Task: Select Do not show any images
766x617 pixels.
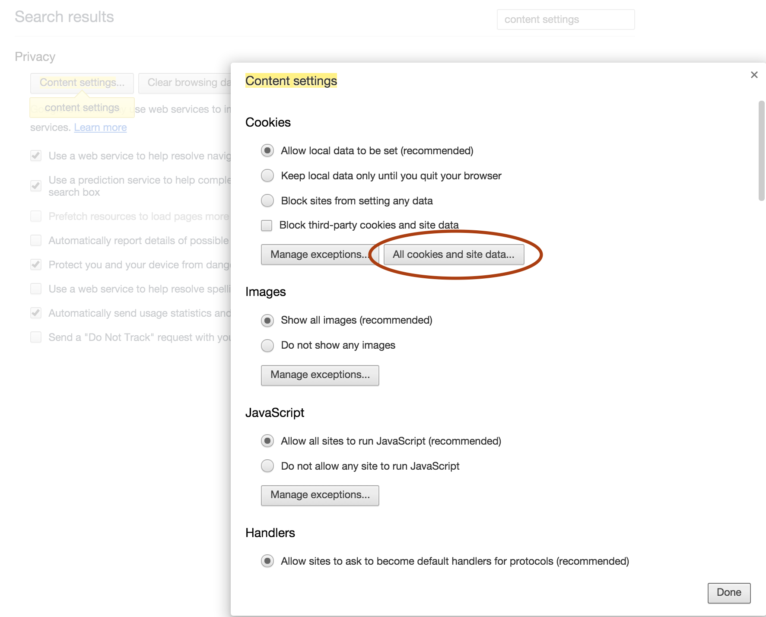Action: pos(267,345)
